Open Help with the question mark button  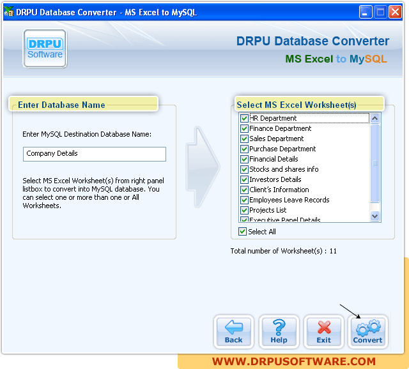pyautogui.click(x=279, y=331)
